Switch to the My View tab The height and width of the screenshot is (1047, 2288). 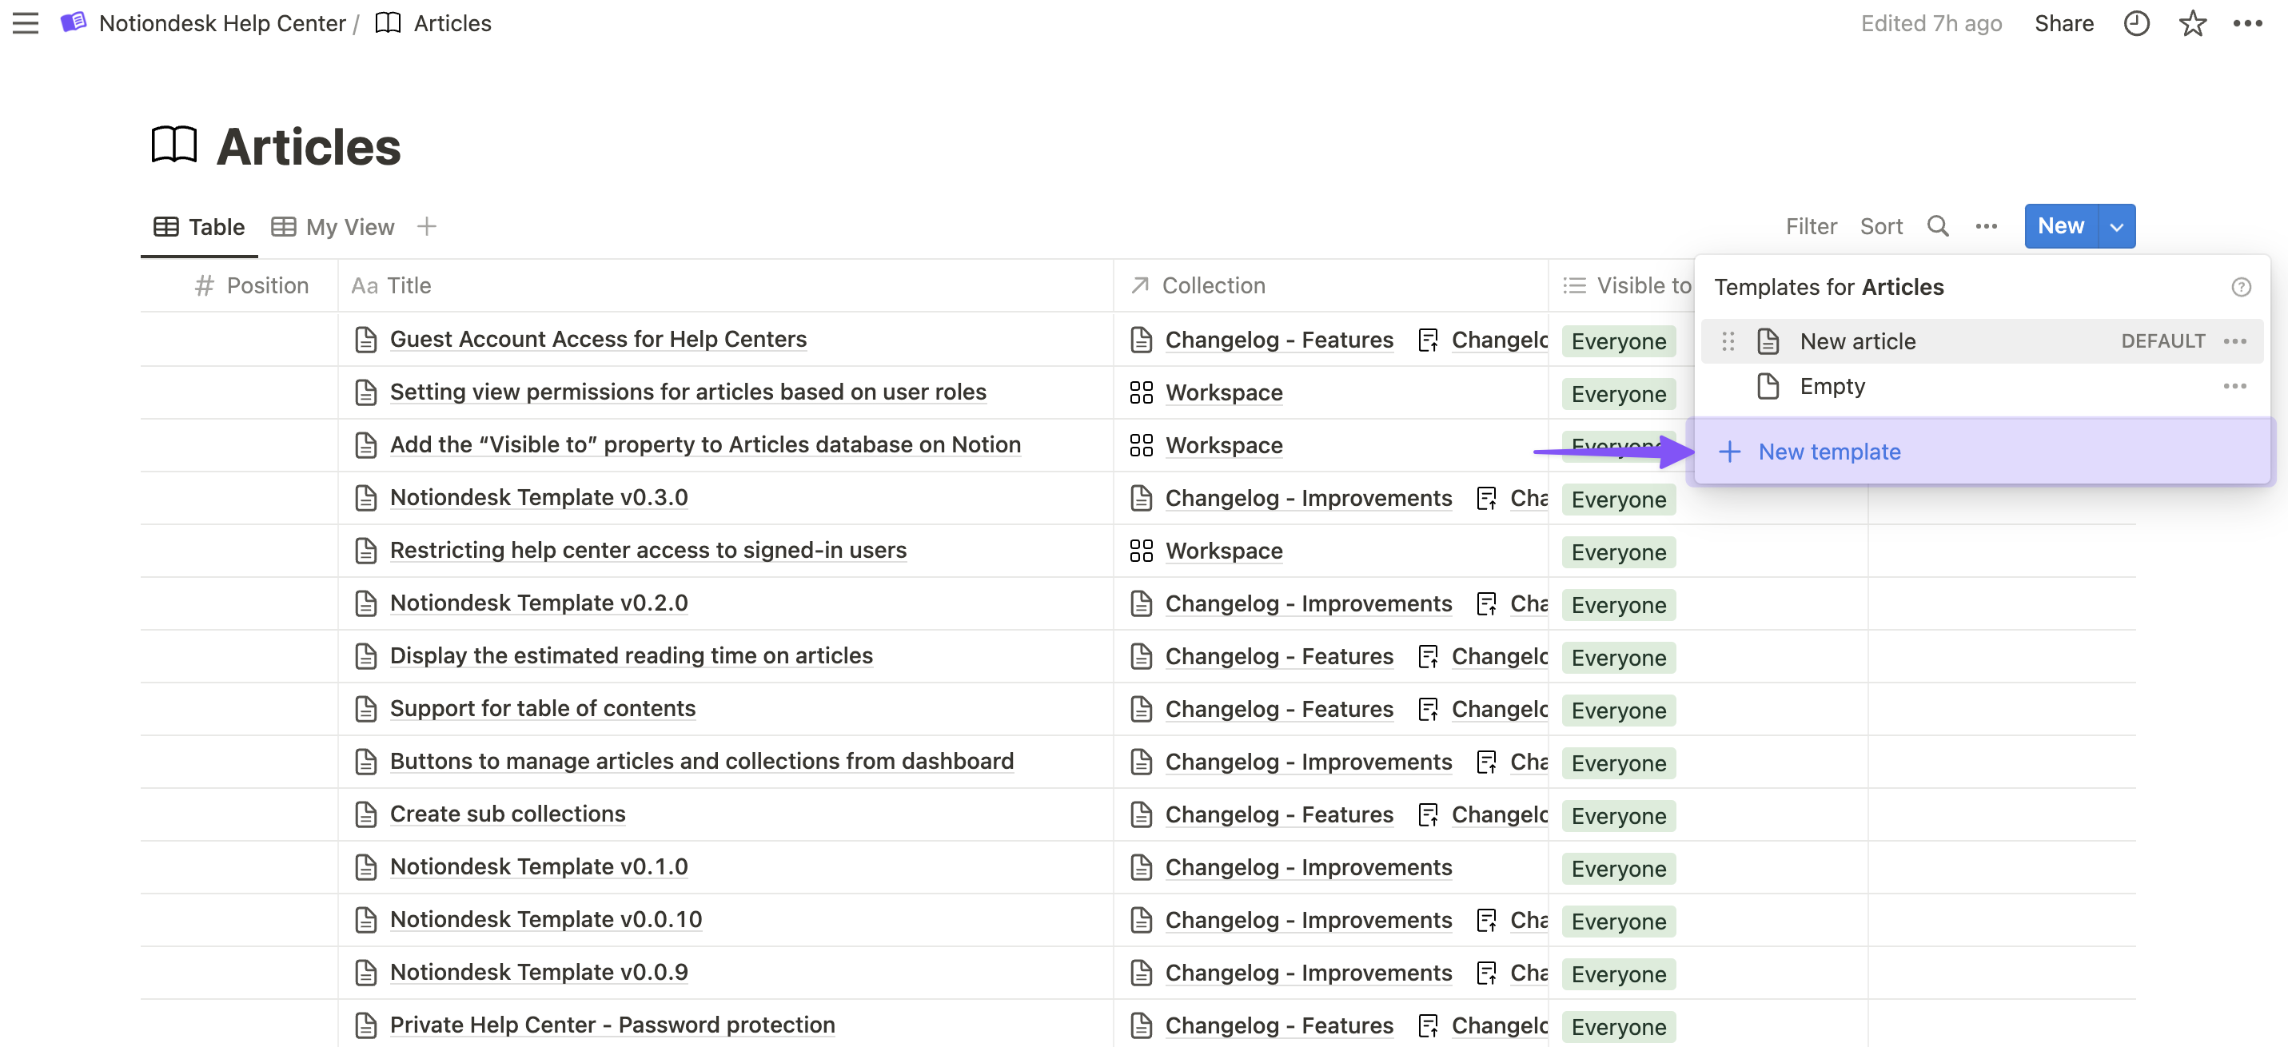(333, 227)
